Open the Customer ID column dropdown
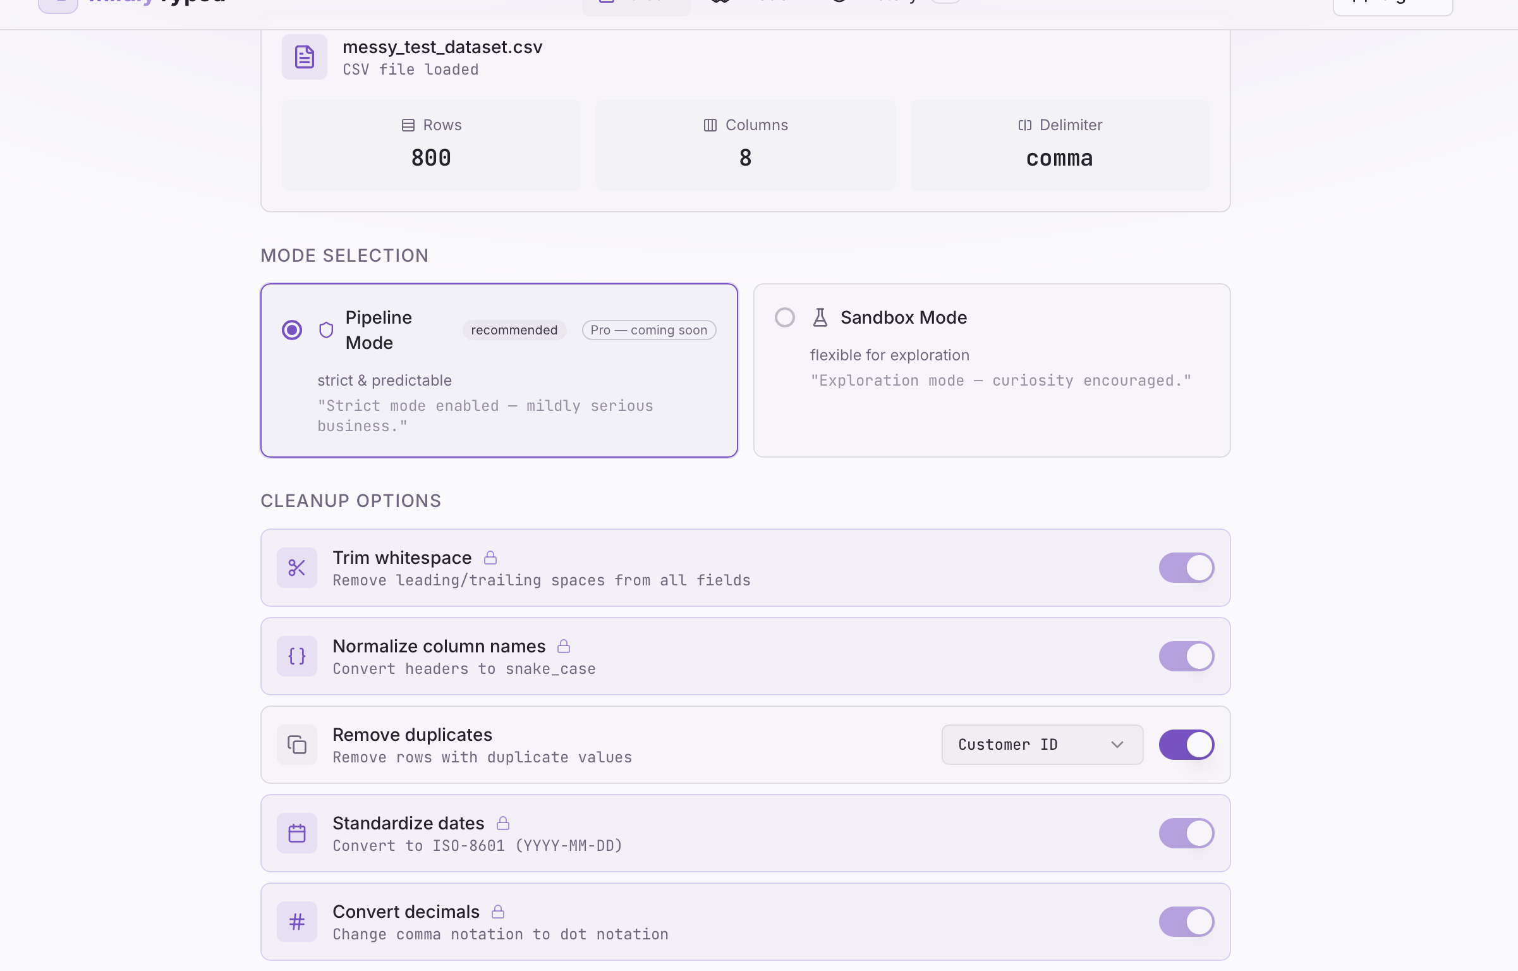 1041,745
